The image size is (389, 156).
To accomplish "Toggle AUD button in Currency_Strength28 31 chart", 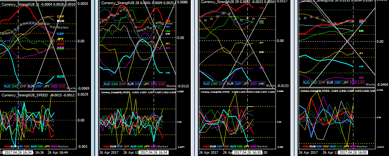I will tap(7, 87).
